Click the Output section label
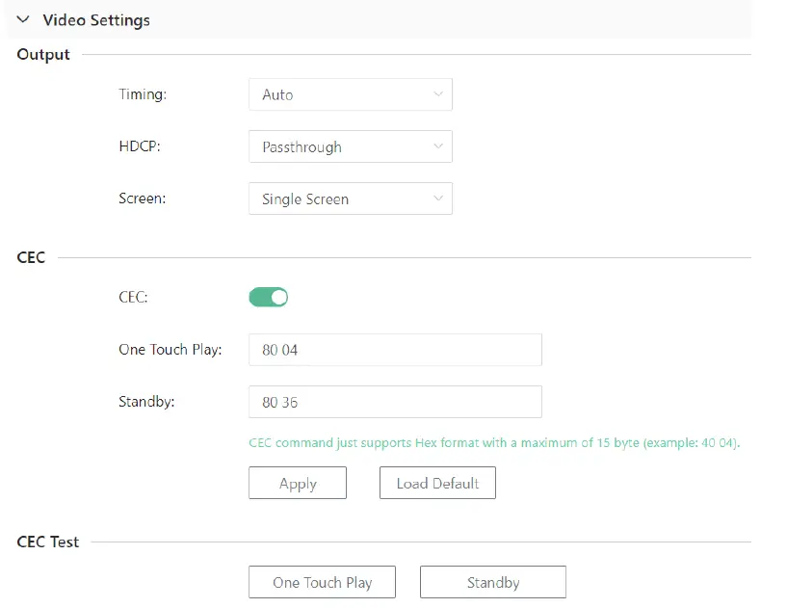Screen dimensions: 787x608 pos(42,55)
